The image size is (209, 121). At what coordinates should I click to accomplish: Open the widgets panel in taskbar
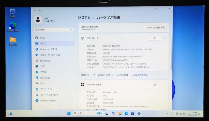click(10, 113)
